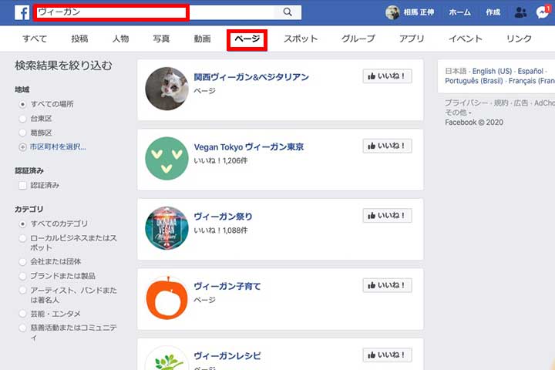555x370 pixels.
Task: Open Vegan Tokyo ヴィーガン東京 page title
Action: point(249,147)
